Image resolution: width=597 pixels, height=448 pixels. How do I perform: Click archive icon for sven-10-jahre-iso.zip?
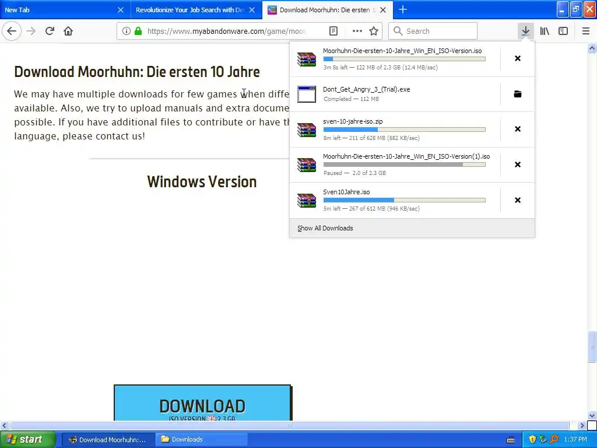(x=307, y=129)
